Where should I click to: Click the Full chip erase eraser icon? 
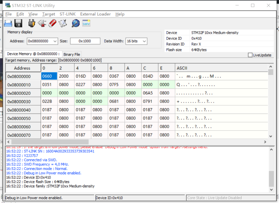53,23
